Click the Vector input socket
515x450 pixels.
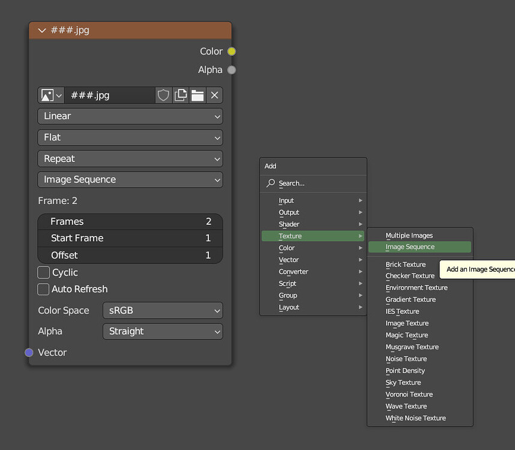click(x=29, y=353)
